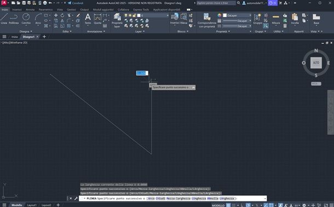Select the Polilinea tool
Image resolution: width=334 pixels, height=207 pixels.
[14, 19]
